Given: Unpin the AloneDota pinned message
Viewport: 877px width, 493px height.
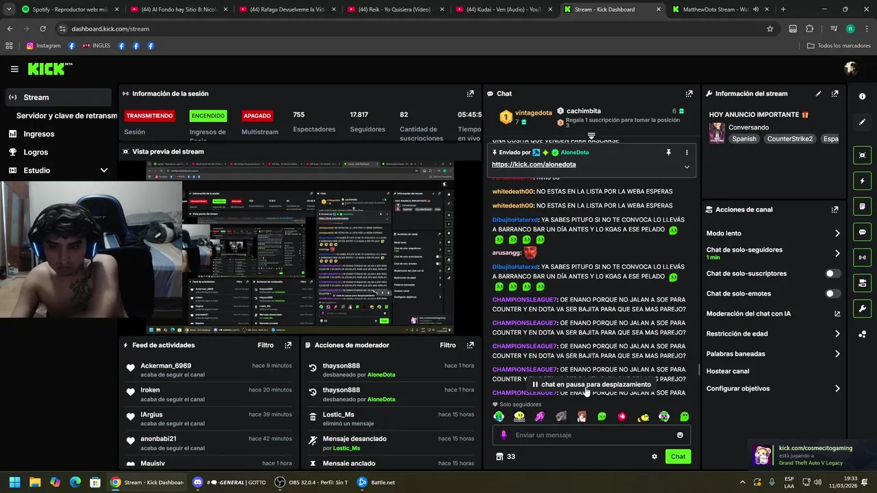Looking at the screenshot, I should coord(668,153).
